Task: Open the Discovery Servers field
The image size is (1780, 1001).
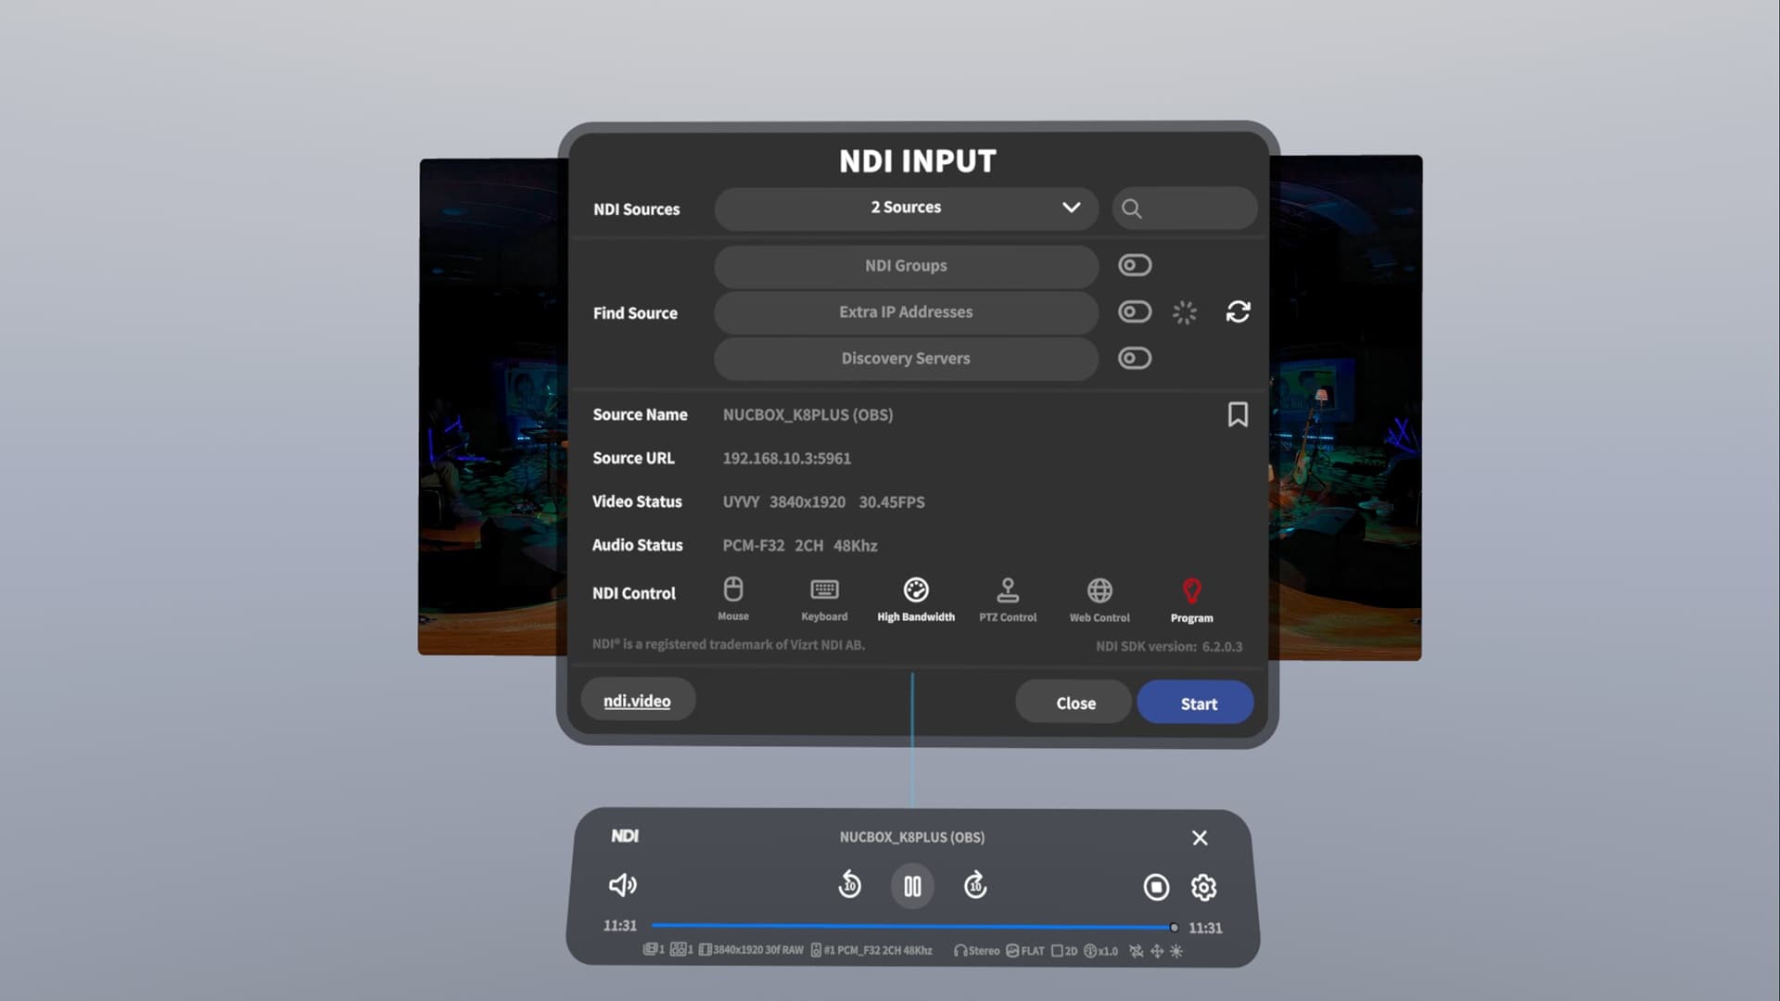Action: pyautogui.click(x=906, y=359)
